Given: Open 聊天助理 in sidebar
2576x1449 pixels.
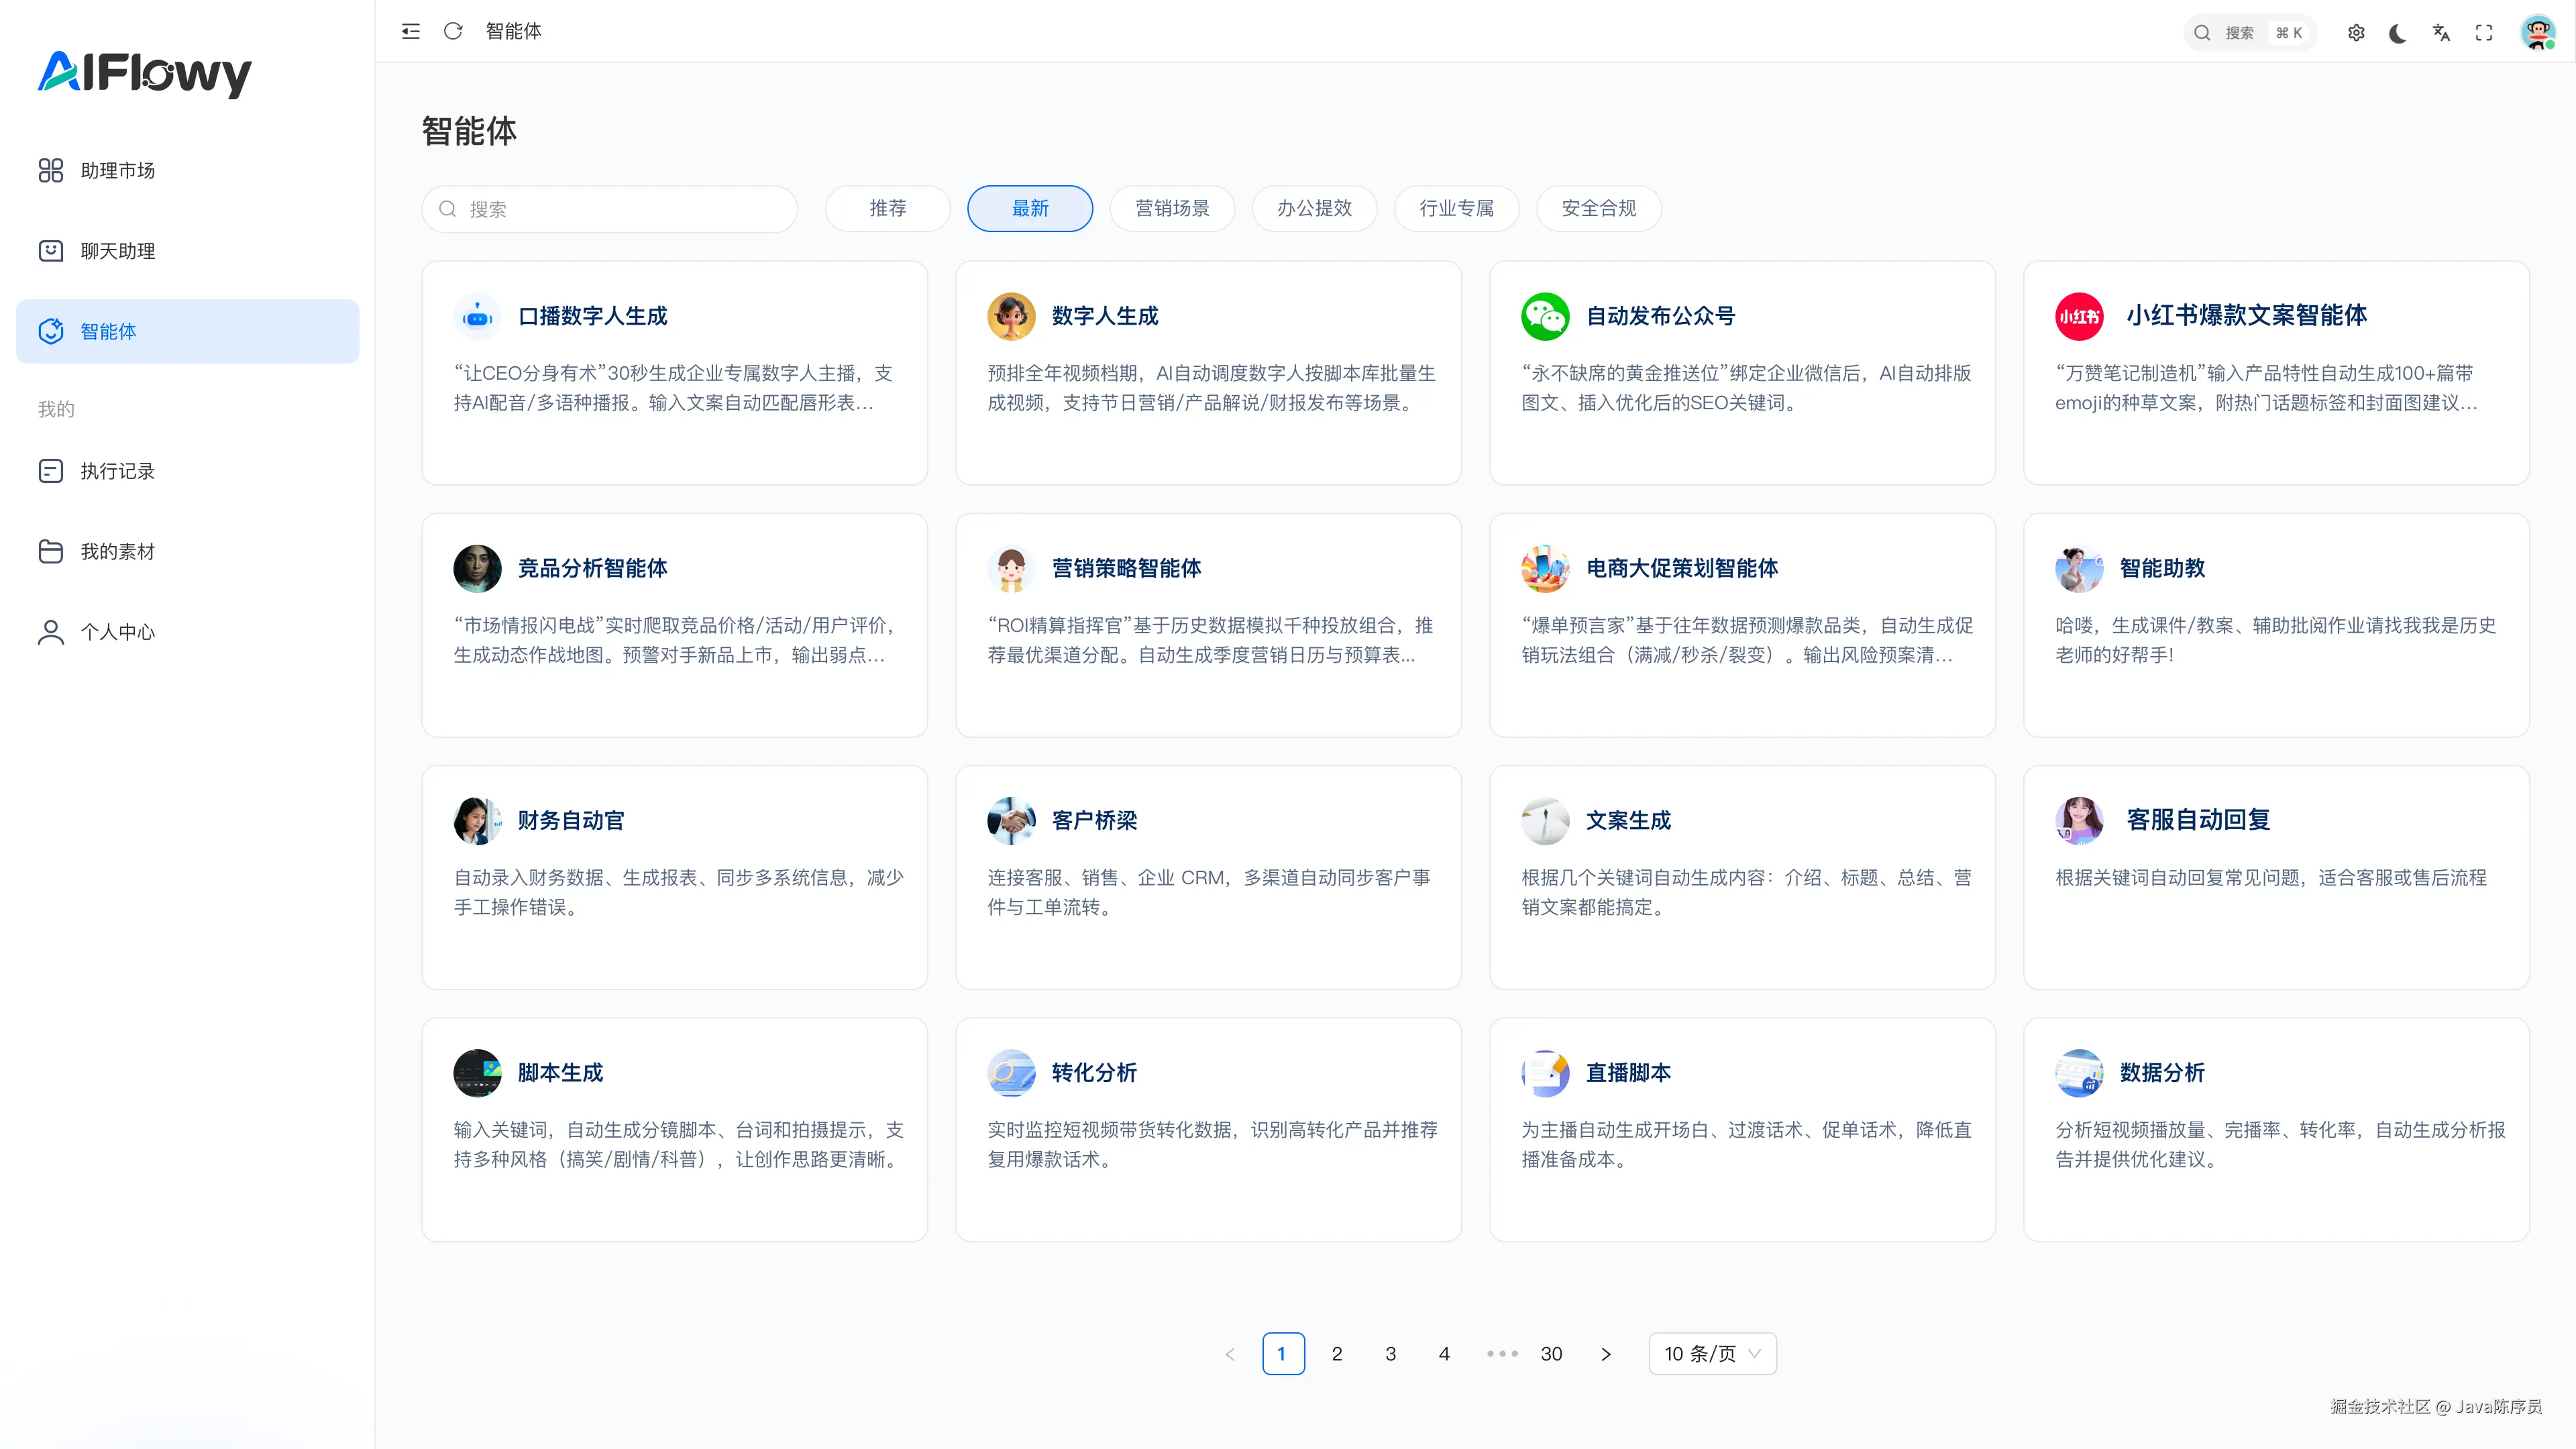Looking at the screenshot, I should pyautogui.click(x=188, y=251).
